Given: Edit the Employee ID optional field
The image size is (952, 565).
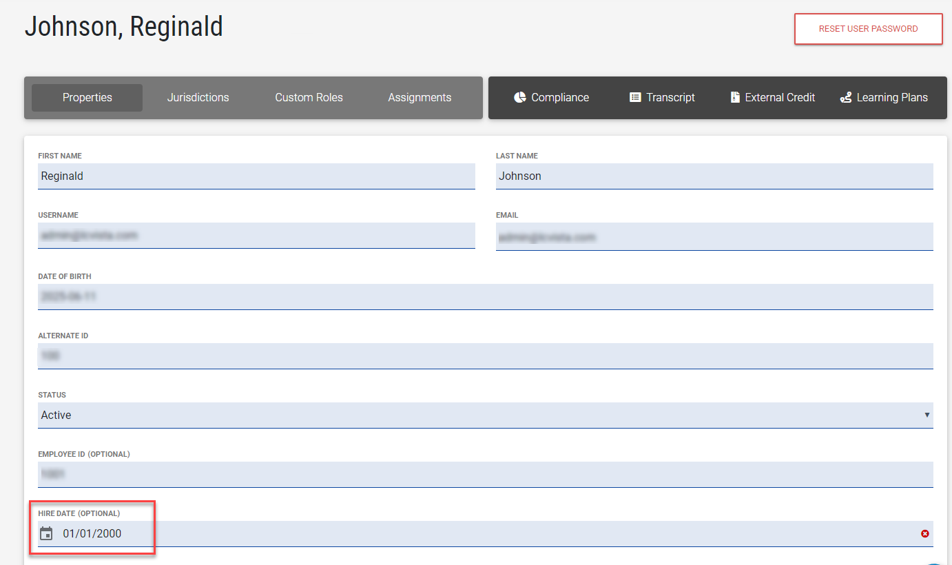Looking at the screenshot, I should coord(485,474).
